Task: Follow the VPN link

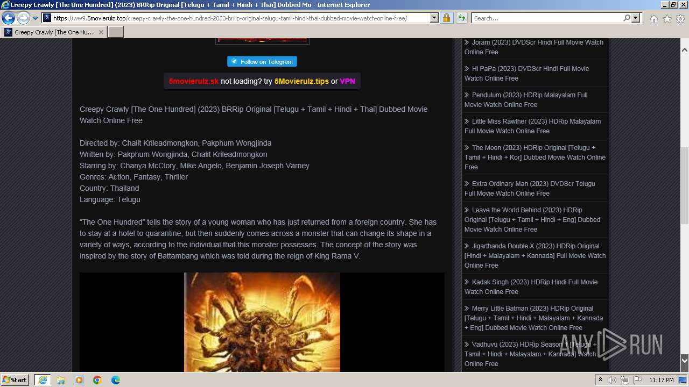Action: (x=347, y=81)
